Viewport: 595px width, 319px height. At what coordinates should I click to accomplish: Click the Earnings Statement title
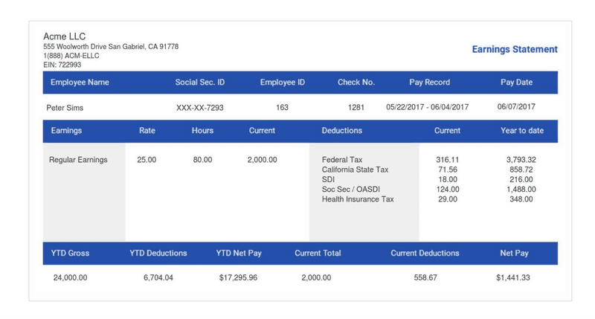(514, 50)
